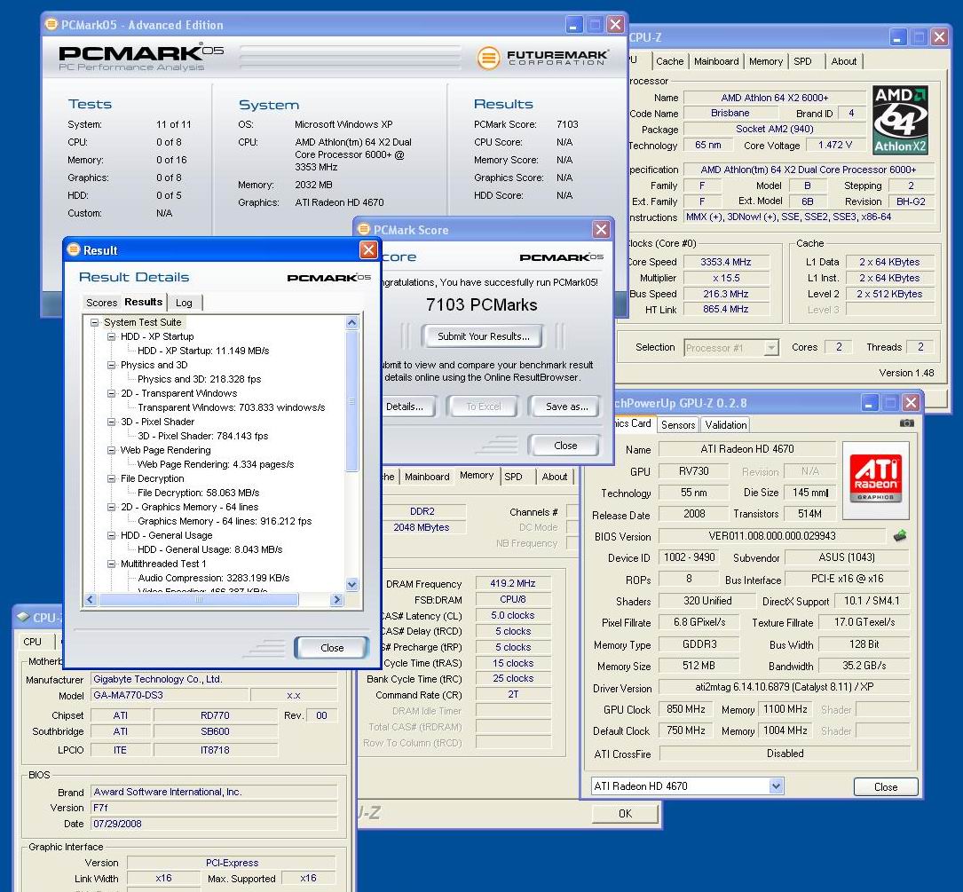
Task: Click the vertical scrollbar thumb in results tree
Action: [351, 400]
